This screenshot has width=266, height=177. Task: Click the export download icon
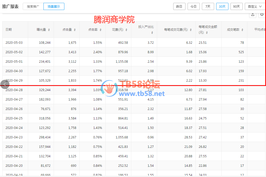pos(253,15)
